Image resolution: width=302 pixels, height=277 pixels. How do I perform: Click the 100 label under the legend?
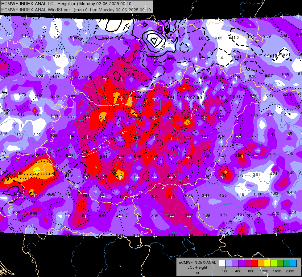tap(225, 271)
